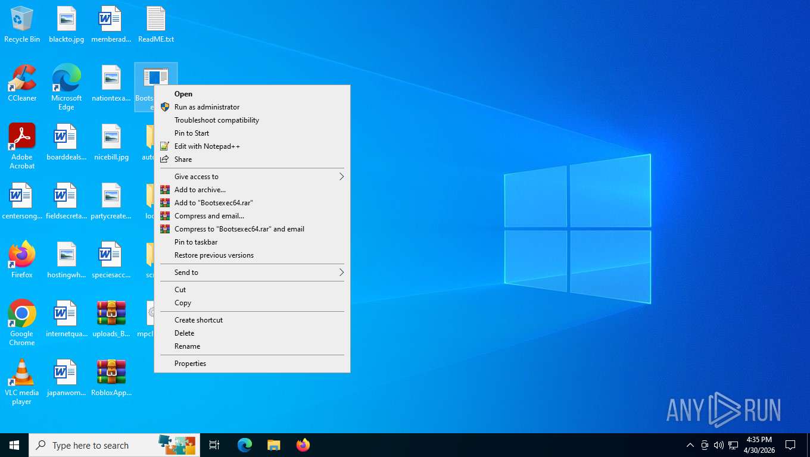Select the memberad Word document

(111, 25)
